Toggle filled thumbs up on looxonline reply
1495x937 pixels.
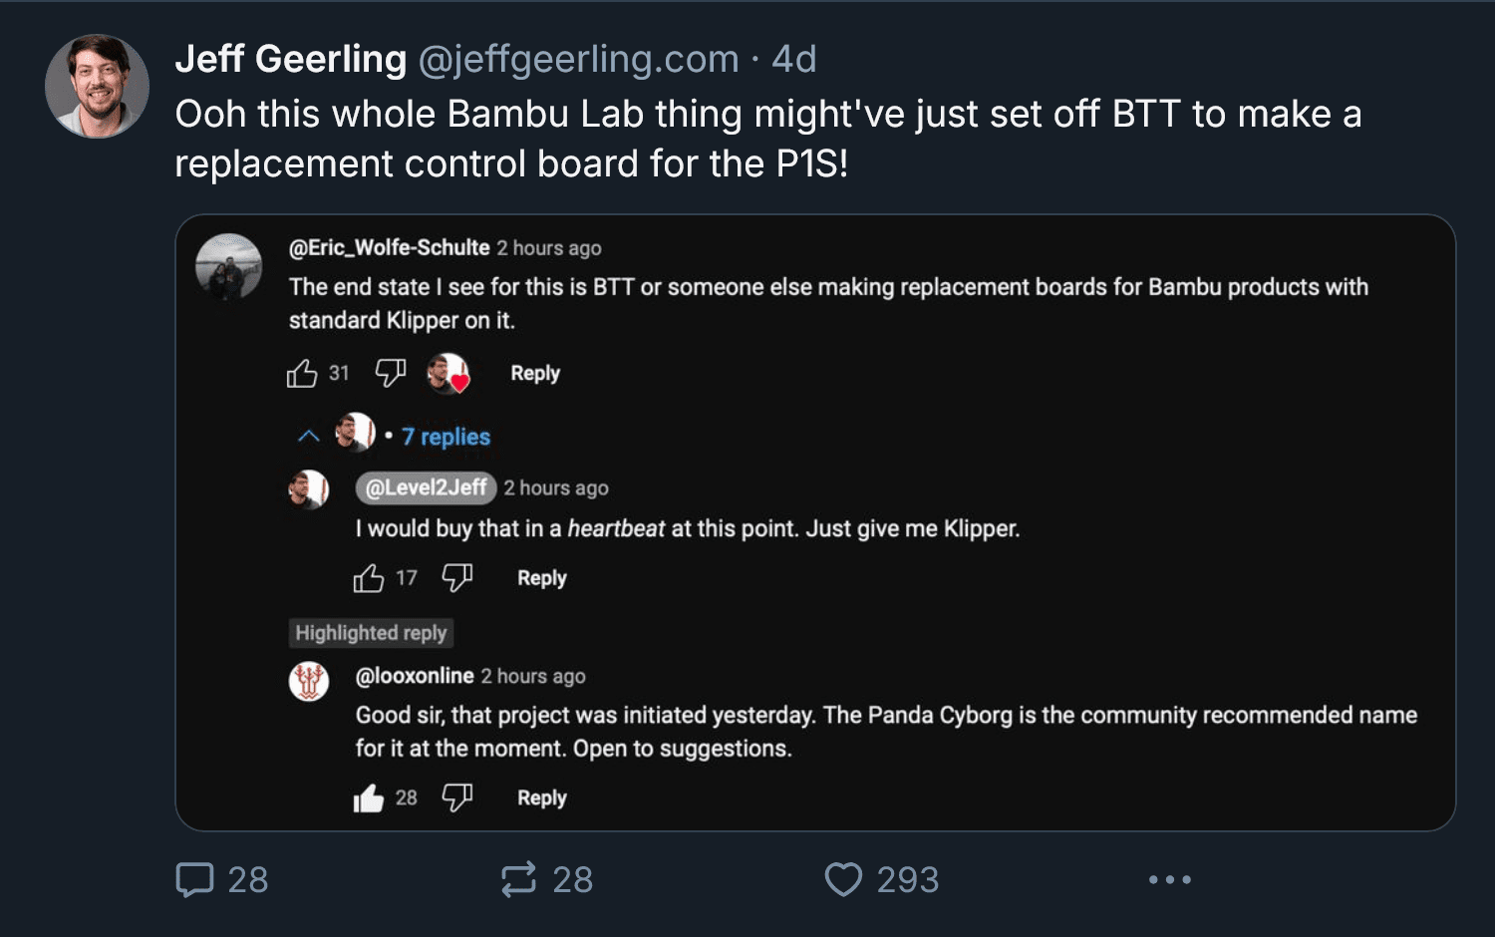(x=369, y=798)
